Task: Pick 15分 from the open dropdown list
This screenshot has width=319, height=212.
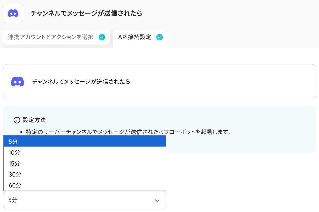Action: [85, 163]
